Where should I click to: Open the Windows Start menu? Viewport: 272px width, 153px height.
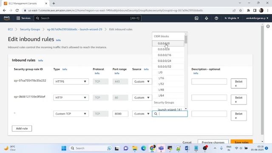click(64, 148)
